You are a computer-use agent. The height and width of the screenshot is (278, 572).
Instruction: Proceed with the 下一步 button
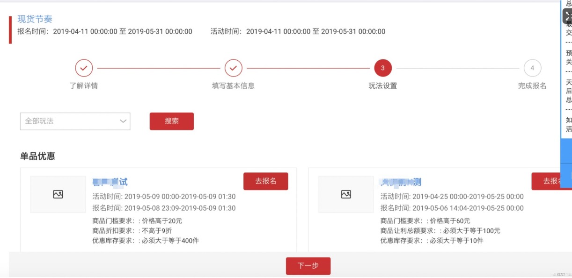tap(308, 266)
